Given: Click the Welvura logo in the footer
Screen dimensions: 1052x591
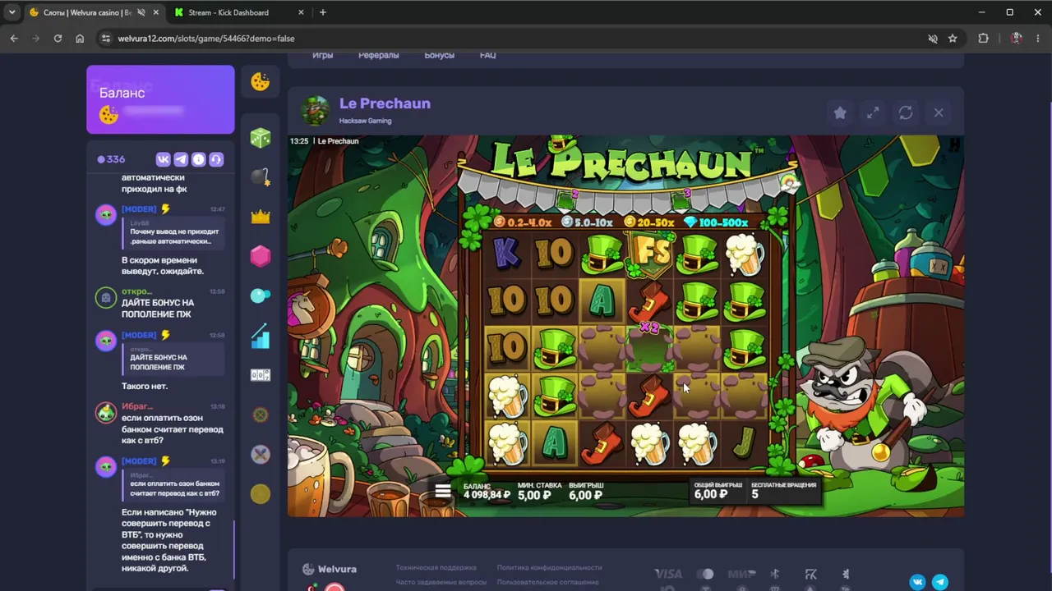Looking at the screenshot, I should (x=330, y=570).
